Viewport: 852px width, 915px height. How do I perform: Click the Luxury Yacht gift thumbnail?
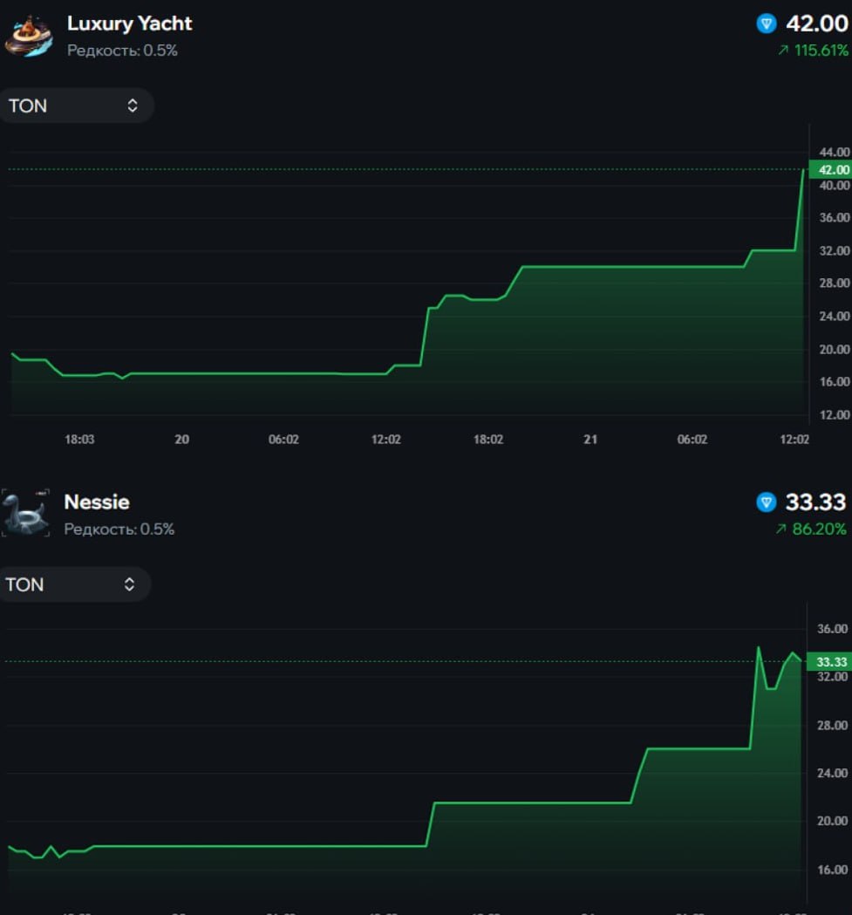pyautogui.click(x=29, y=36)
